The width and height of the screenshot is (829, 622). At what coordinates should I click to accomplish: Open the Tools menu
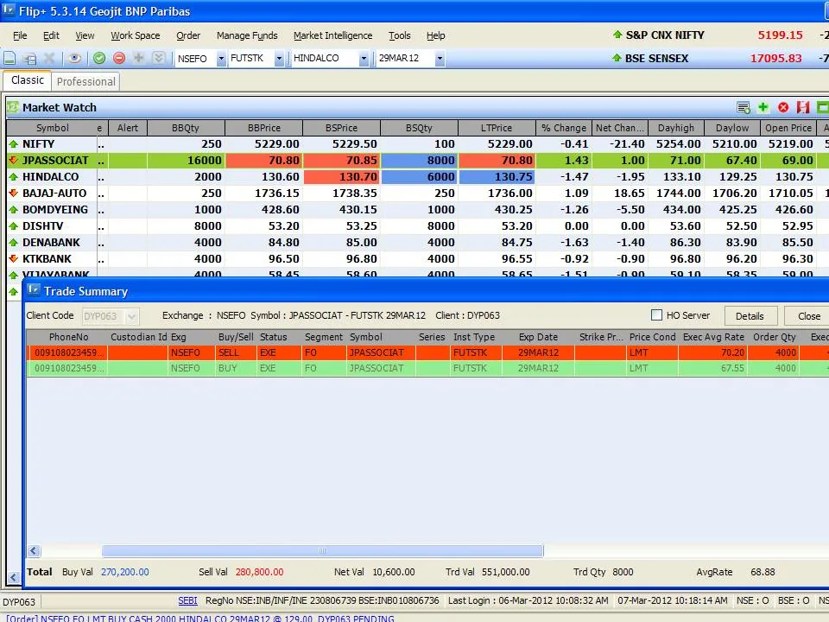400,35
